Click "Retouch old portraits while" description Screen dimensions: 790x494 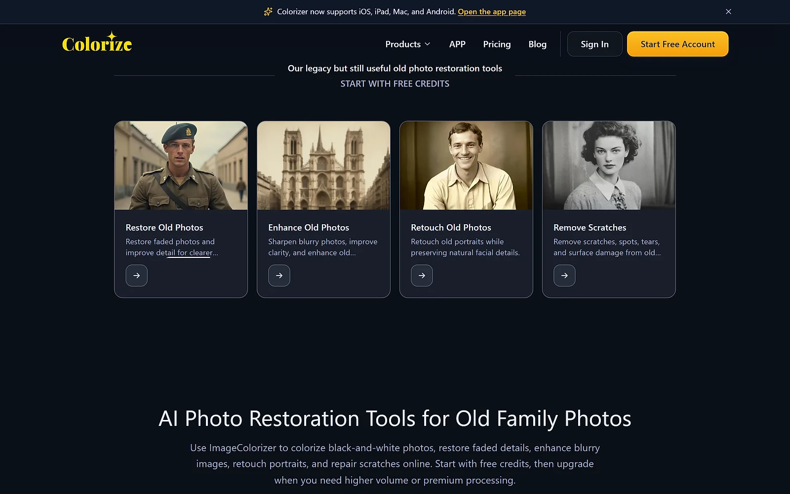pos(465,247)
